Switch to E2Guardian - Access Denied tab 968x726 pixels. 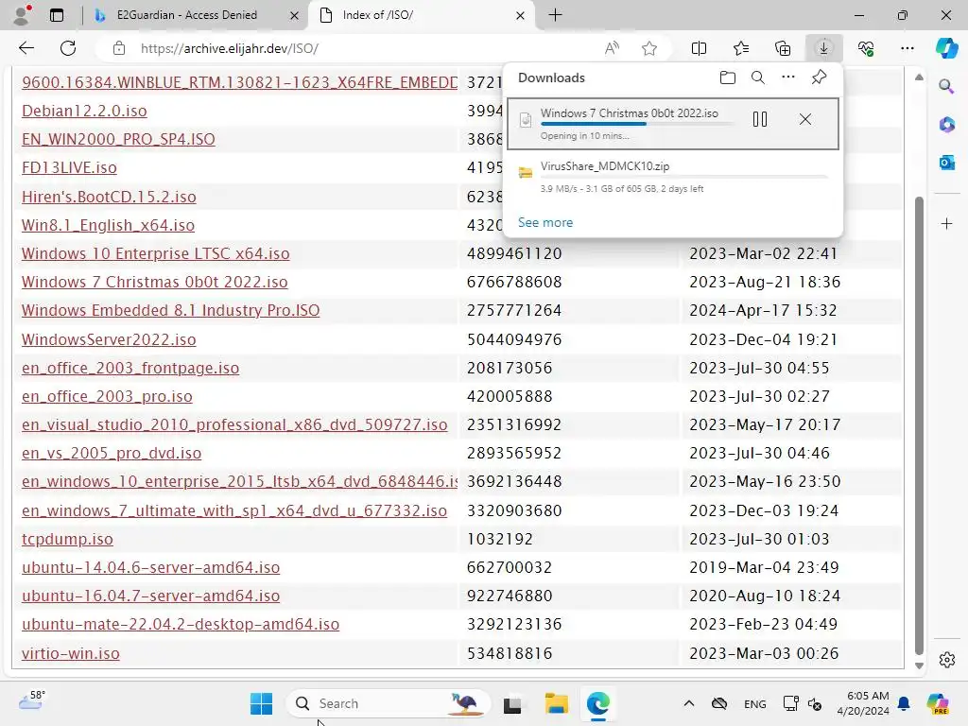[186, 15]
